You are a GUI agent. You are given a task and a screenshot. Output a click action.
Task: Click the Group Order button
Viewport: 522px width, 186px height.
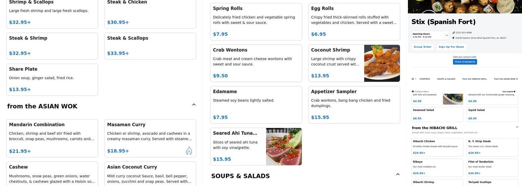422,47
